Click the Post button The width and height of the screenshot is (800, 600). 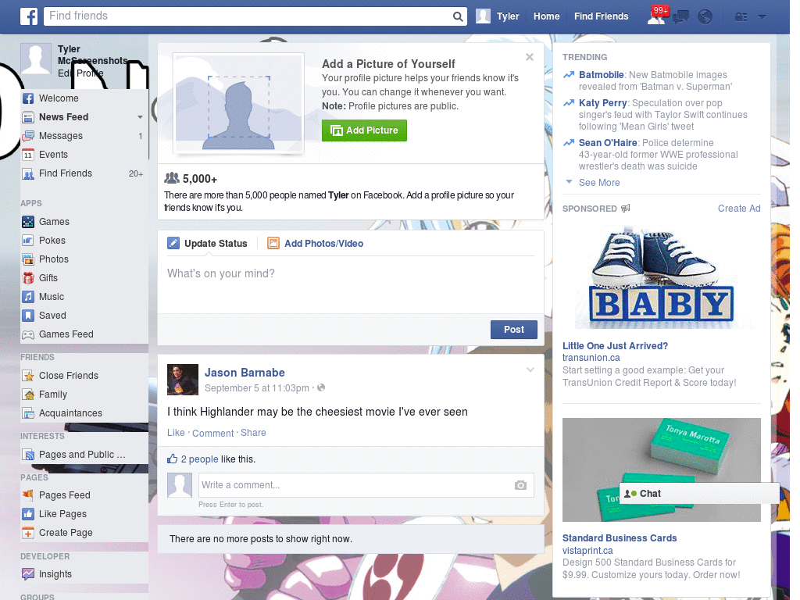click(x=514, y=330)
